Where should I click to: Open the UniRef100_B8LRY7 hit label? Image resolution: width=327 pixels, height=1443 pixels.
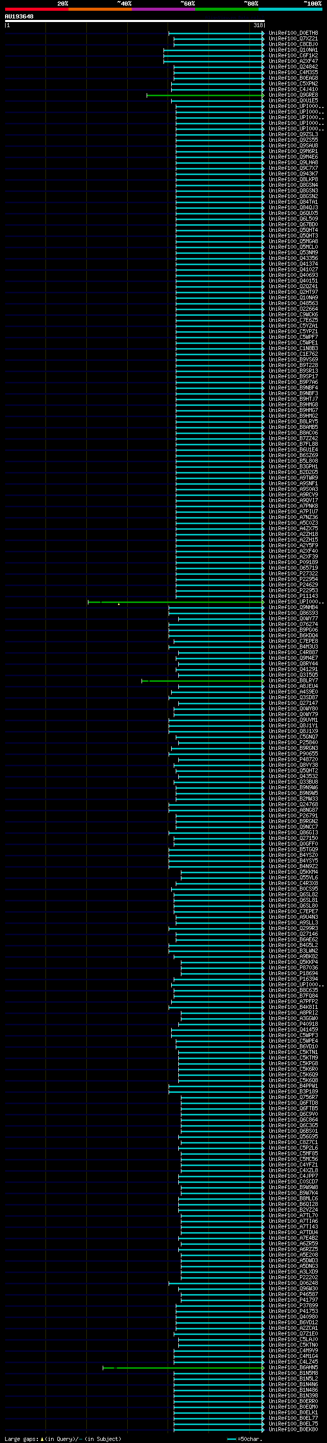pyautogui.click(x=293, y=681)
